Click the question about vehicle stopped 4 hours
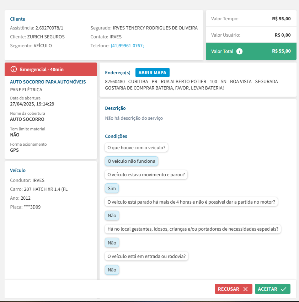This screenshot has height=302, width=299. click(x=192, y=202)
